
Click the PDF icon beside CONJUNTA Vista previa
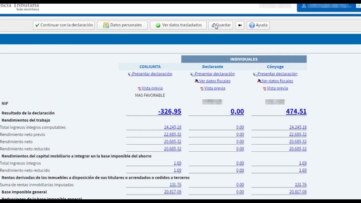(139, 89)
